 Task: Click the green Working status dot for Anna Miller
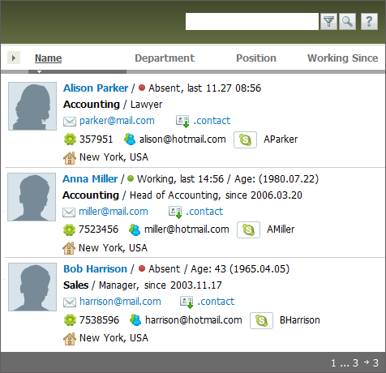point(131,178)
